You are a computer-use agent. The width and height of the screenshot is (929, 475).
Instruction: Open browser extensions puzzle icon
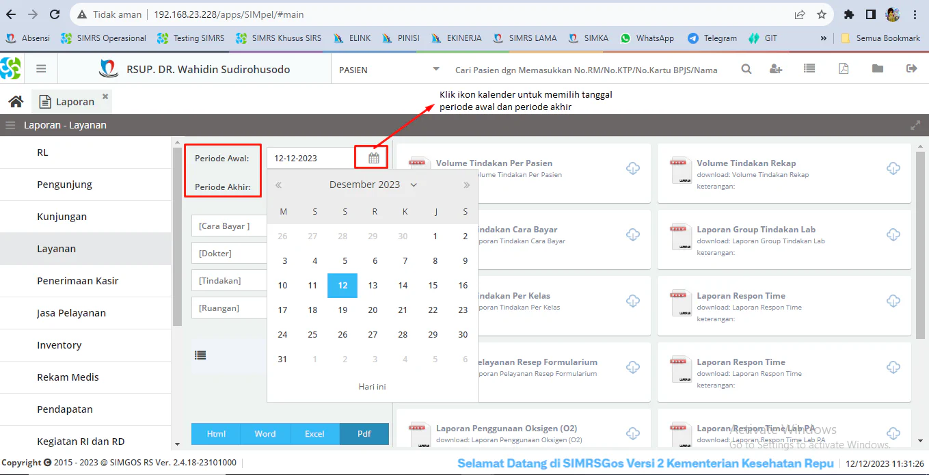849,14
